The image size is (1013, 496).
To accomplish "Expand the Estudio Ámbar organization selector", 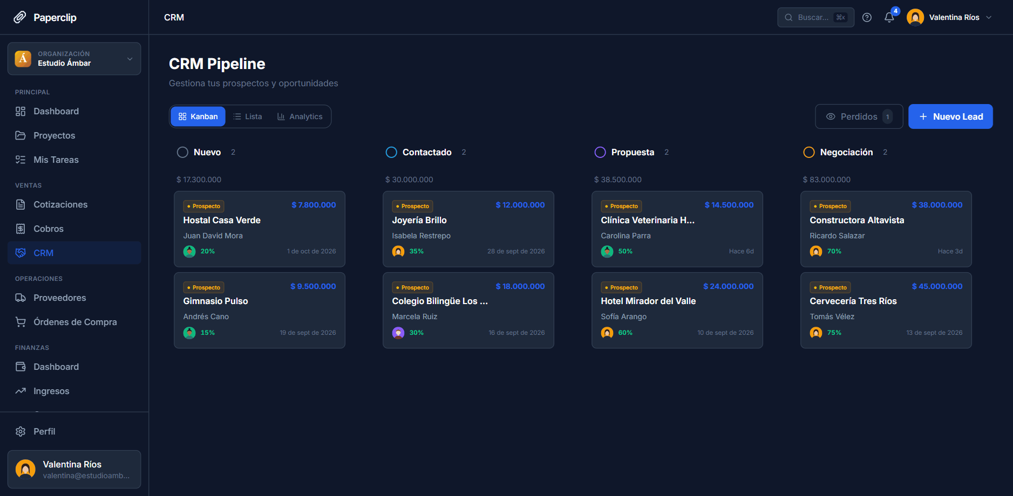I will pos(74,59).
